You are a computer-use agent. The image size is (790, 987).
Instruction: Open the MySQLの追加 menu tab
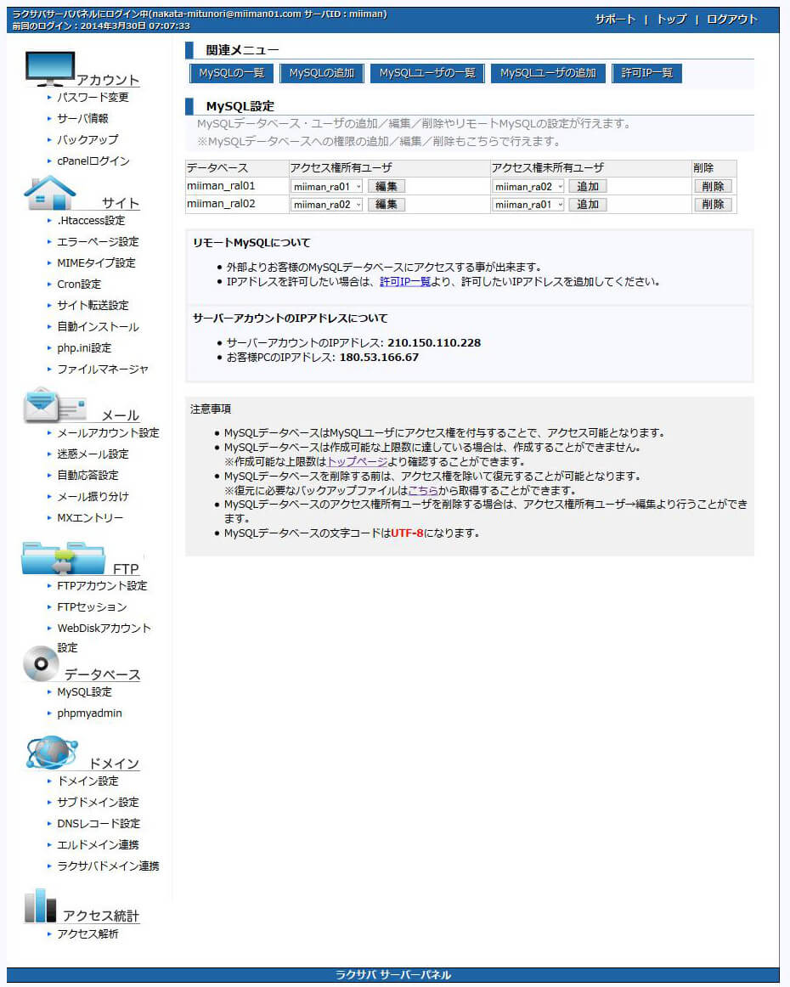[x=322, y=73]
